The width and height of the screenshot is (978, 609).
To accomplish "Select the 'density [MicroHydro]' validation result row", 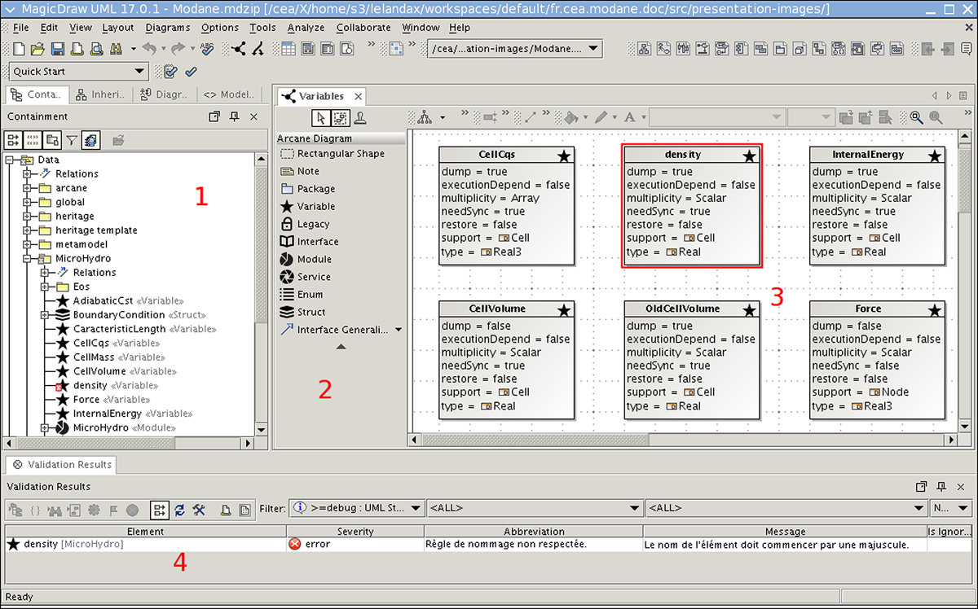I will pos(489,544).
